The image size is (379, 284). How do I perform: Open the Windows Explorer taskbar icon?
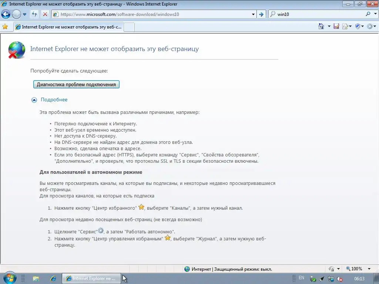[36, 279]
